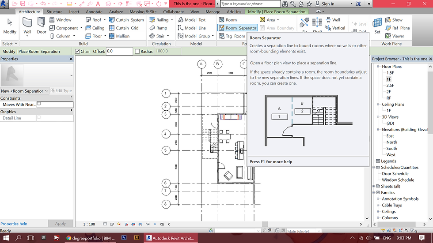
Task: Select the Door tool
Action: coord(42,25)
